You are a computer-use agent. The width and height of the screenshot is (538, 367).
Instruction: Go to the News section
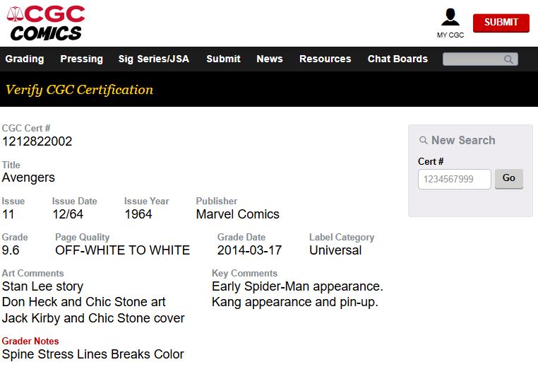click(270, 59)
